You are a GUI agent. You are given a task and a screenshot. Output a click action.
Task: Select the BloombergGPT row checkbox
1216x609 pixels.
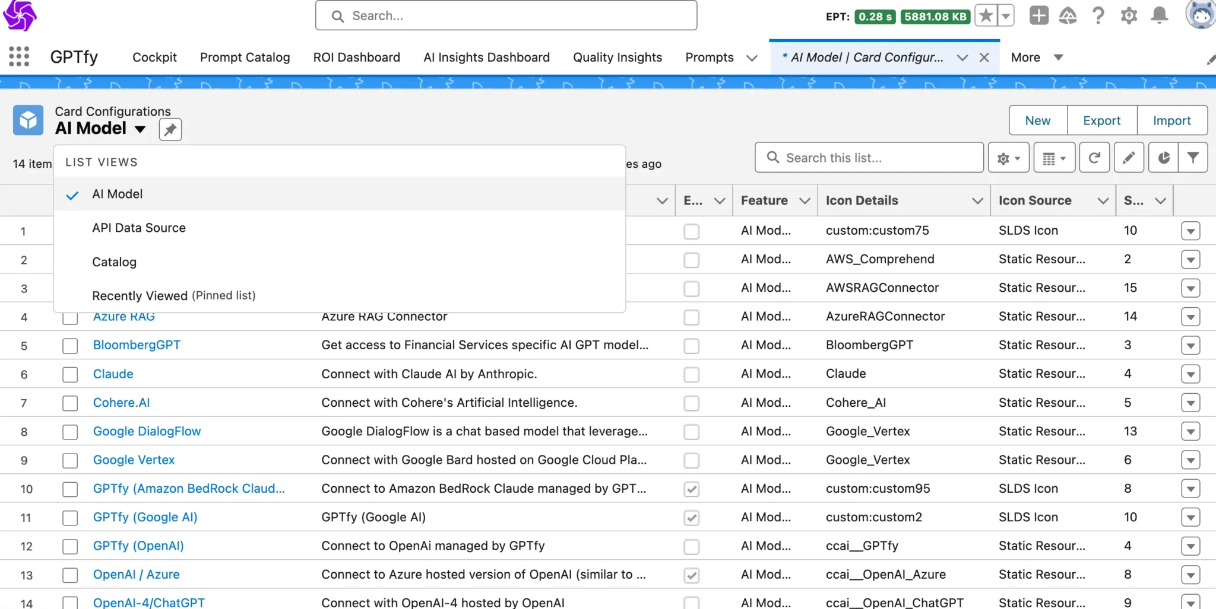click(70, 346)
